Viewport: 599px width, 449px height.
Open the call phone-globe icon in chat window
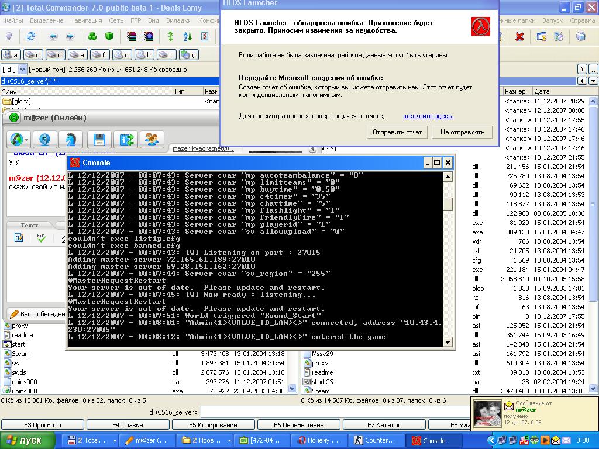[16, 140]
